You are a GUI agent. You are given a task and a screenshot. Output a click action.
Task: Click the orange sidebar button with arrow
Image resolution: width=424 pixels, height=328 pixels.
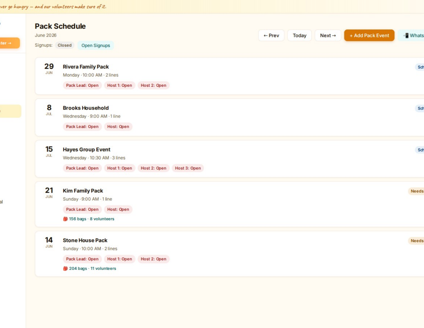click(x=9, y=43)
